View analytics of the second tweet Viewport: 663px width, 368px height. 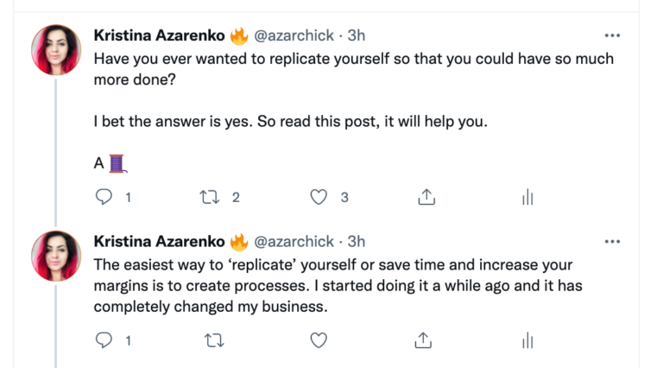[527, 340]
